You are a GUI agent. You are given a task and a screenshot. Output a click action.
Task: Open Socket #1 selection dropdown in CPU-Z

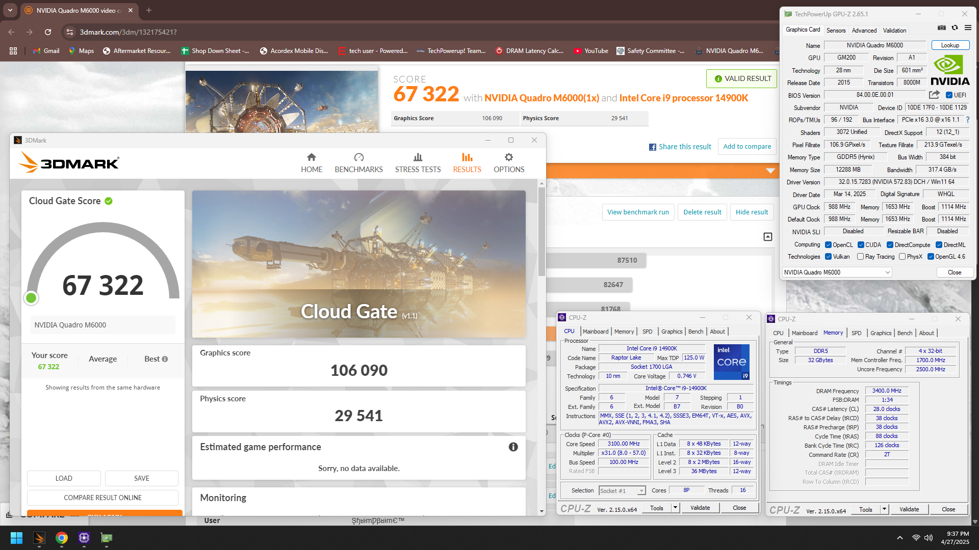[x=622, y=490]
